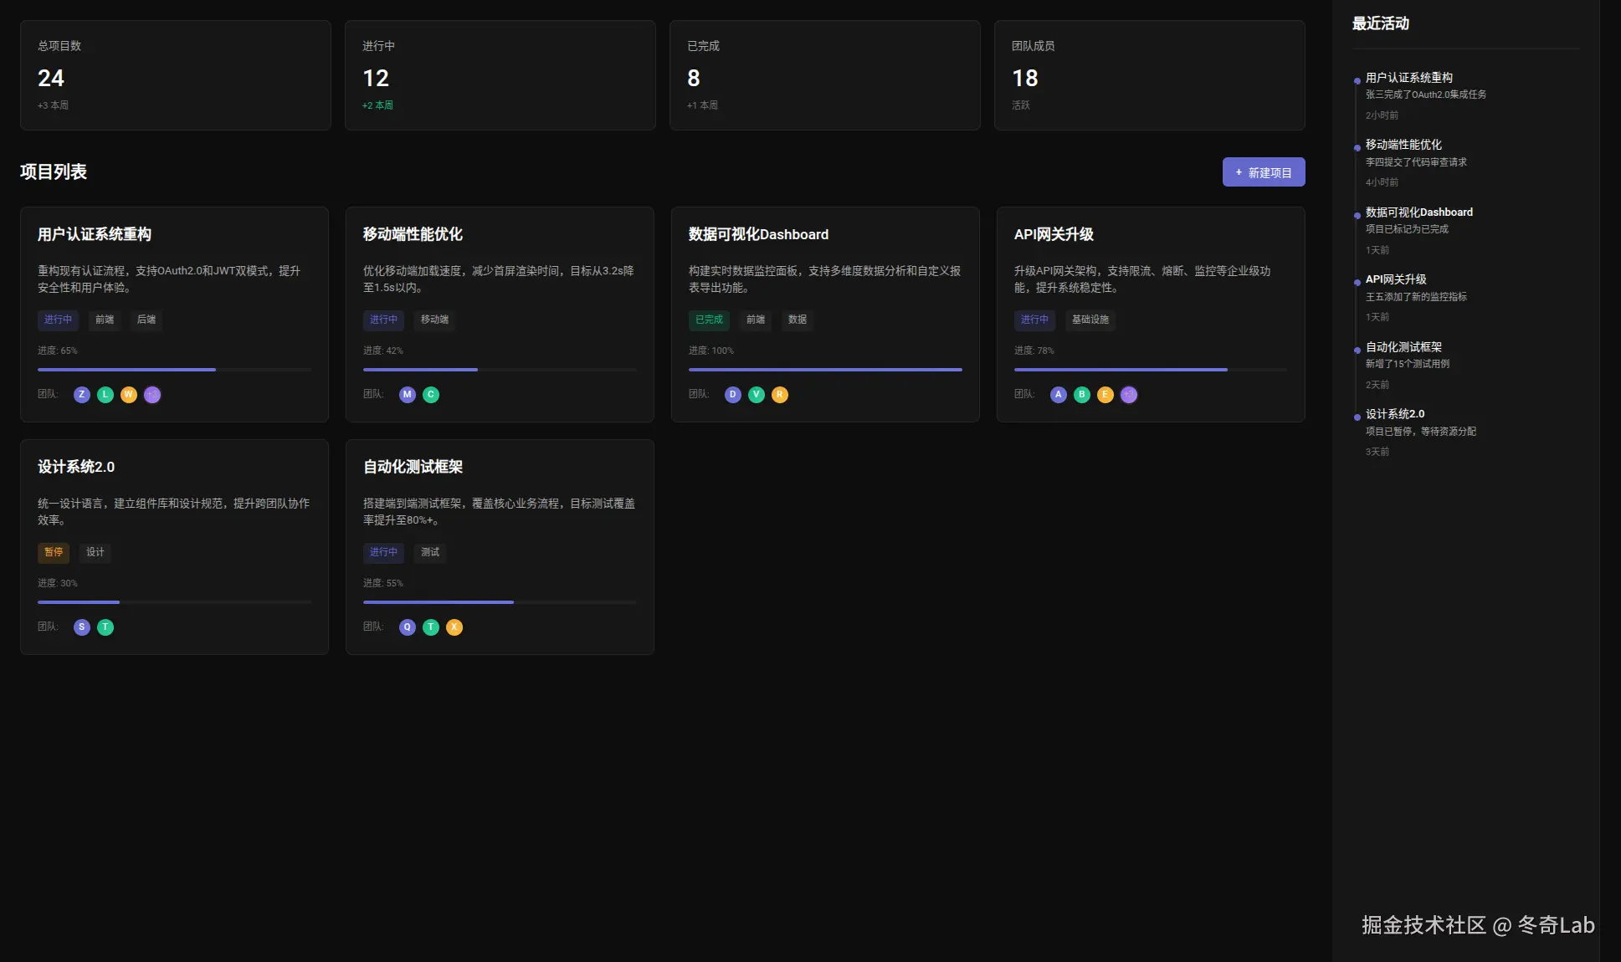This screenshot has width=1621, height=962.
Task: Expand the 前端 tag on 用户认证系统重构
Action: click(104, 320)
